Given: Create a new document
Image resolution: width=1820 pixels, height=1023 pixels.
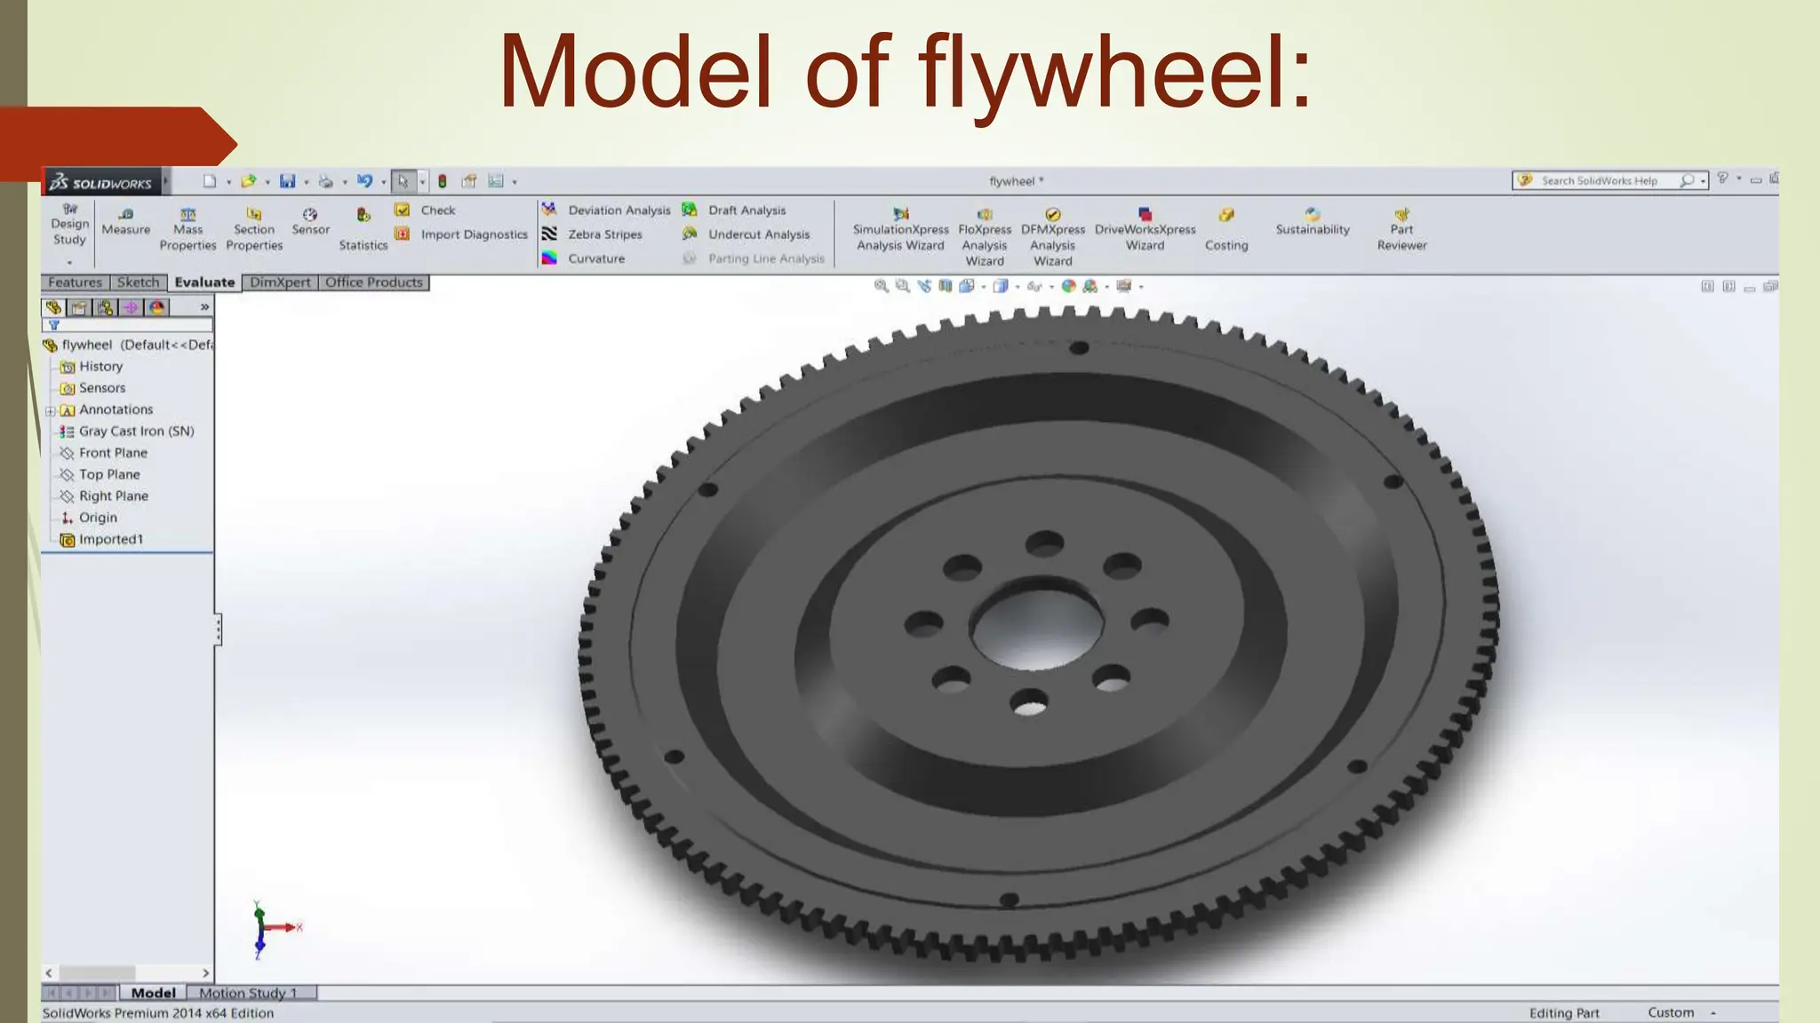Looking at the screenshot, I should pos(210,181).
